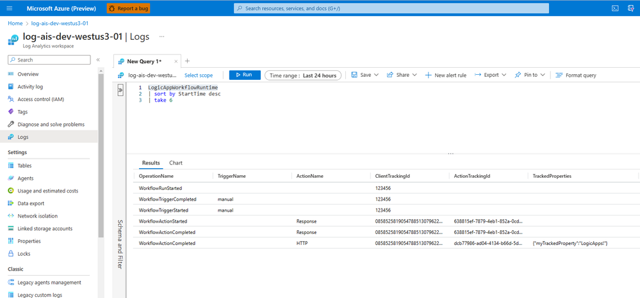Go to Home breadcrumb link
Screen dimensions: 640x298
[x=15, y=23]
